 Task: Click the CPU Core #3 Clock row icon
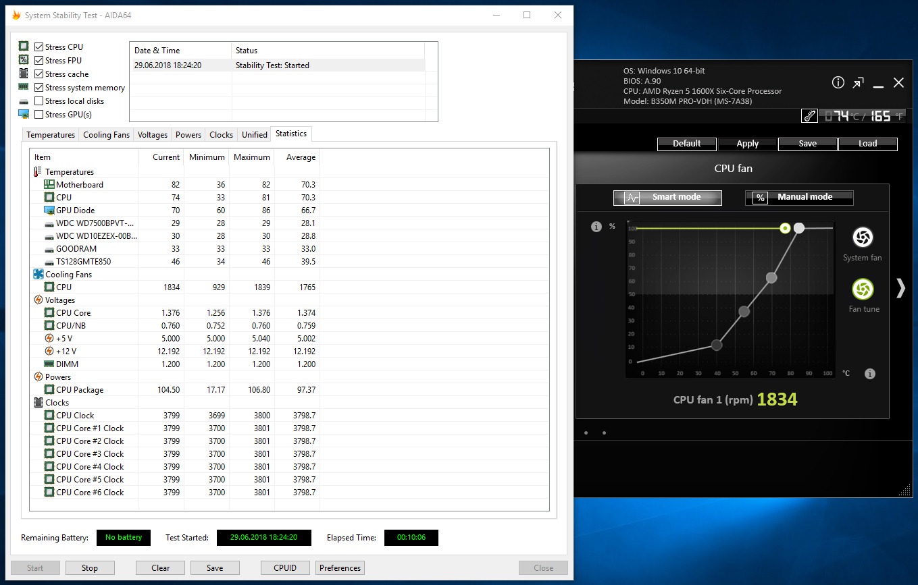pyautogui.click(x=49, y=454)
